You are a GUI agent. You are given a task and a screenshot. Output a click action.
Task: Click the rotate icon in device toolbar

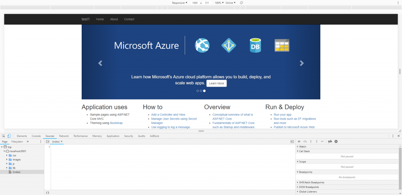241,3
